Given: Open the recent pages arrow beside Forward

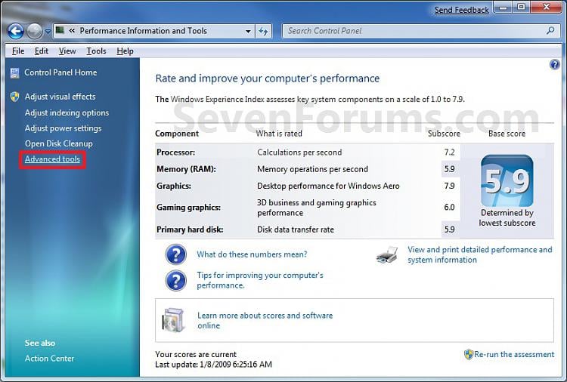Looking at the screenshot, I should pyautogui.click(x=48, y=32).
